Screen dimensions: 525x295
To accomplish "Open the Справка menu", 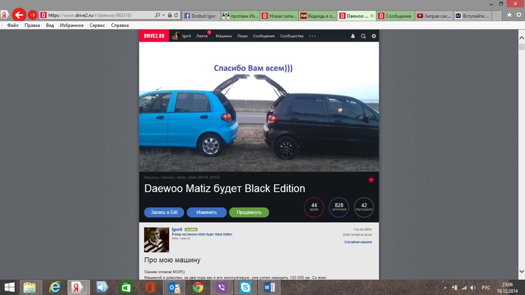I will [120, 25].
